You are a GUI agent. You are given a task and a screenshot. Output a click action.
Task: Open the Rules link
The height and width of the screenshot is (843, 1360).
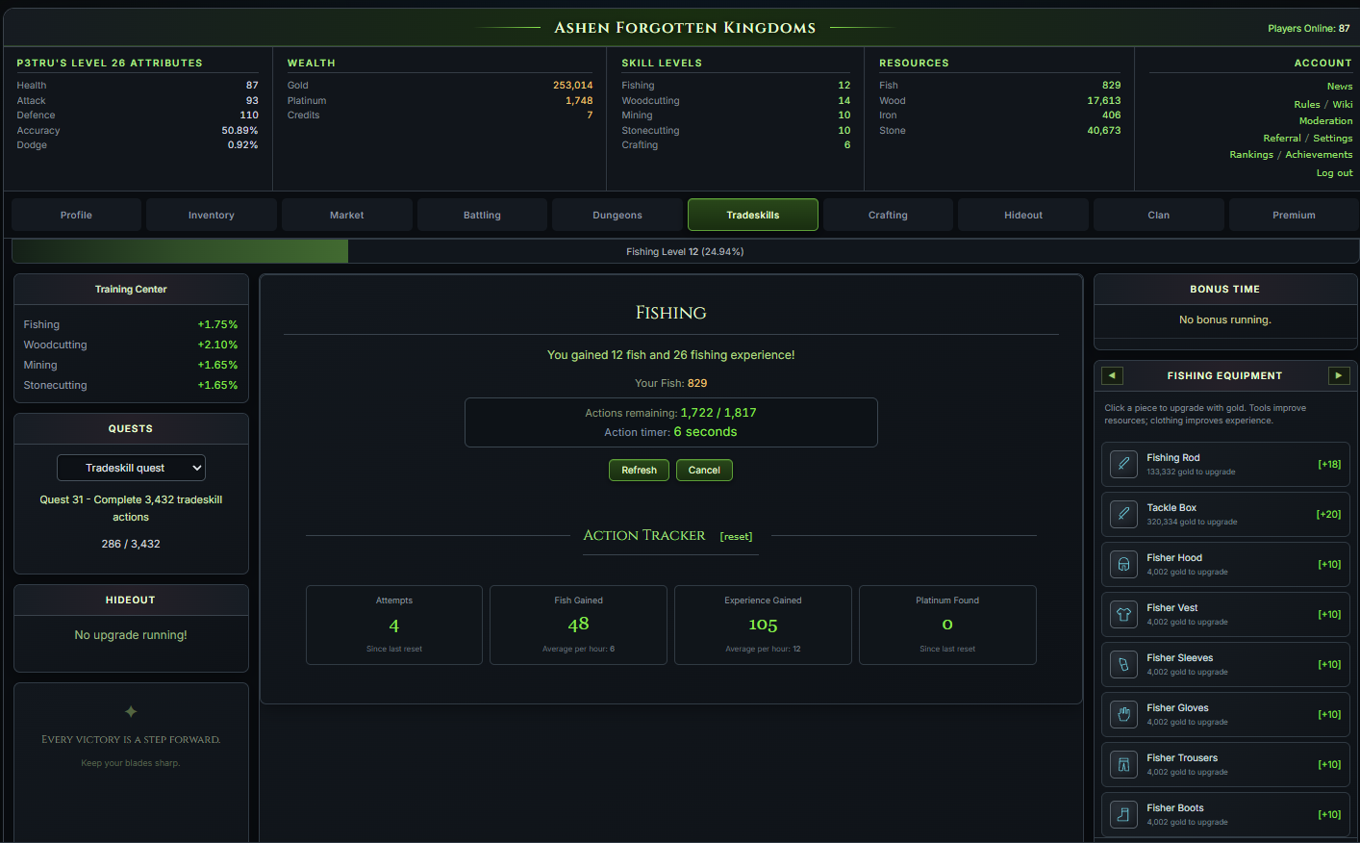pyautogui.click(x=1307, y=104)
